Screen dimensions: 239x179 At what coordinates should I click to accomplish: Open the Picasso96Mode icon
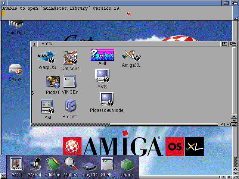107,99
